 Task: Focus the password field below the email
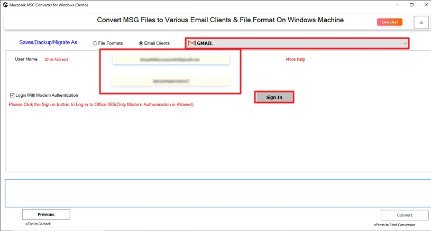pos(171,81)
